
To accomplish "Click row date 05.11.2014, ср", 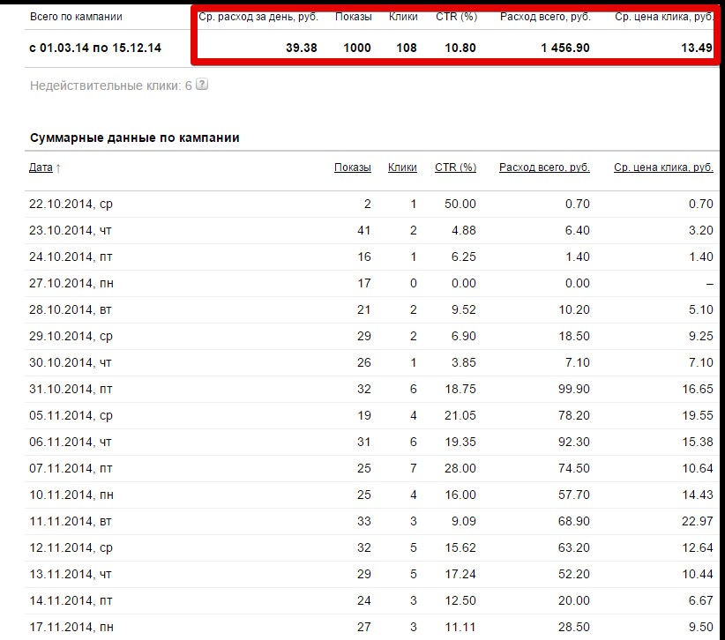I will click(71, 415).
